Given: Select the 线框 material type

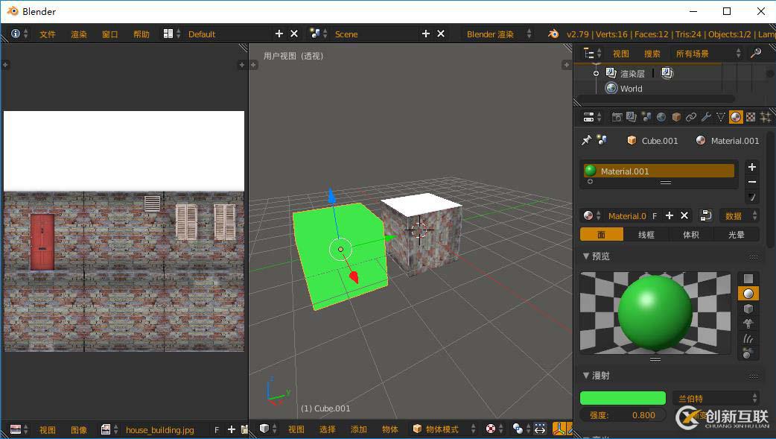Looking at the screenshot, I should 646,234.
